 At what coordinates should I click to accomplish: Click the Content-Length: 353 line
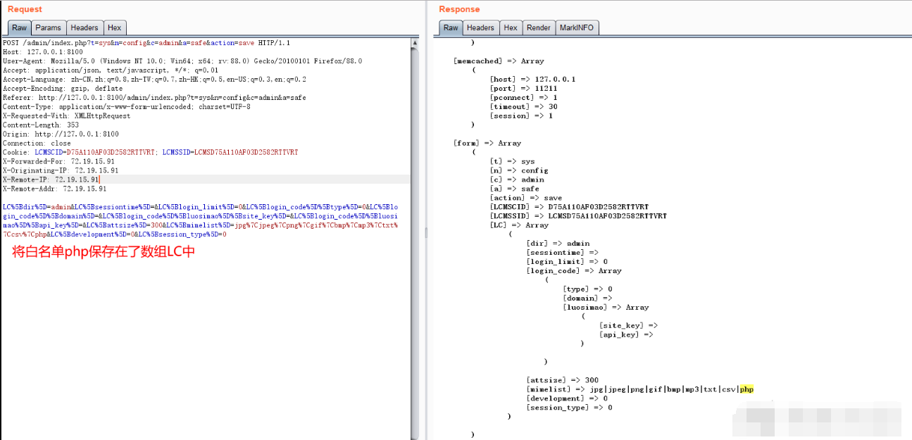41,125
